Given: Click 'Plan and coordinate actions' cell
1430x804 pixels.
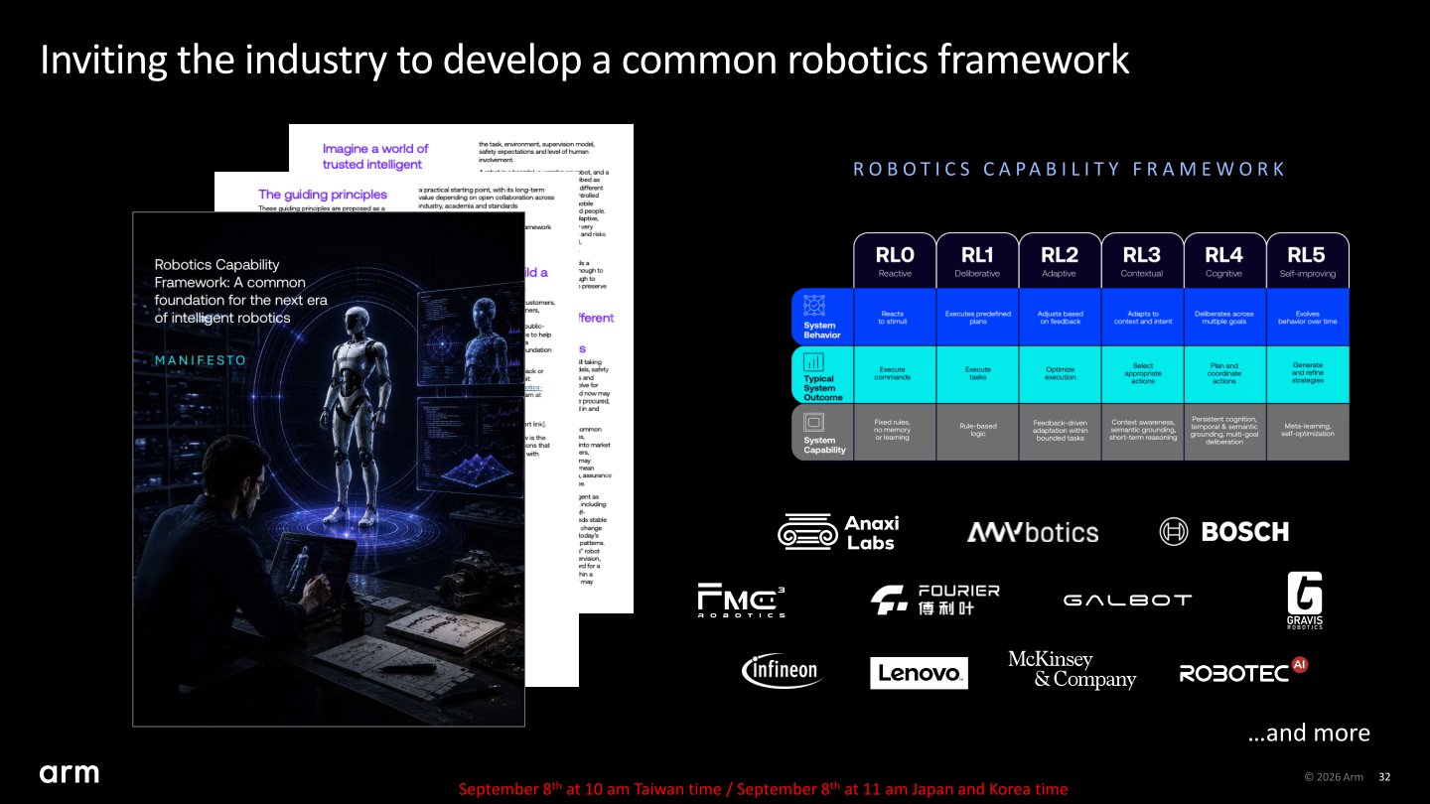Looking at the screenshot, I should tap(1224, 374).
